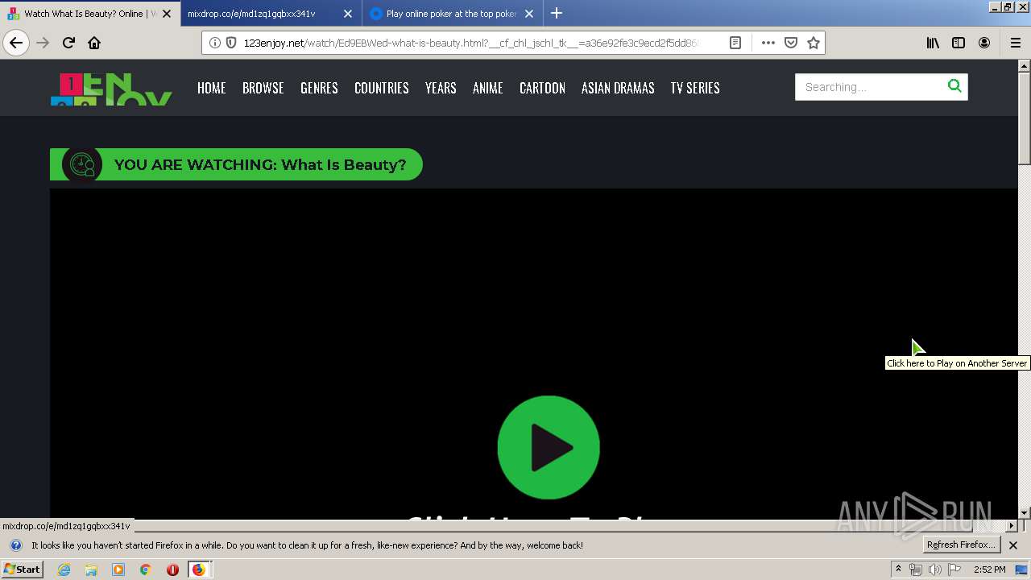Bookmark this page with the star
The width and height of the screenshot is (1031, 580).
[814, 43]
